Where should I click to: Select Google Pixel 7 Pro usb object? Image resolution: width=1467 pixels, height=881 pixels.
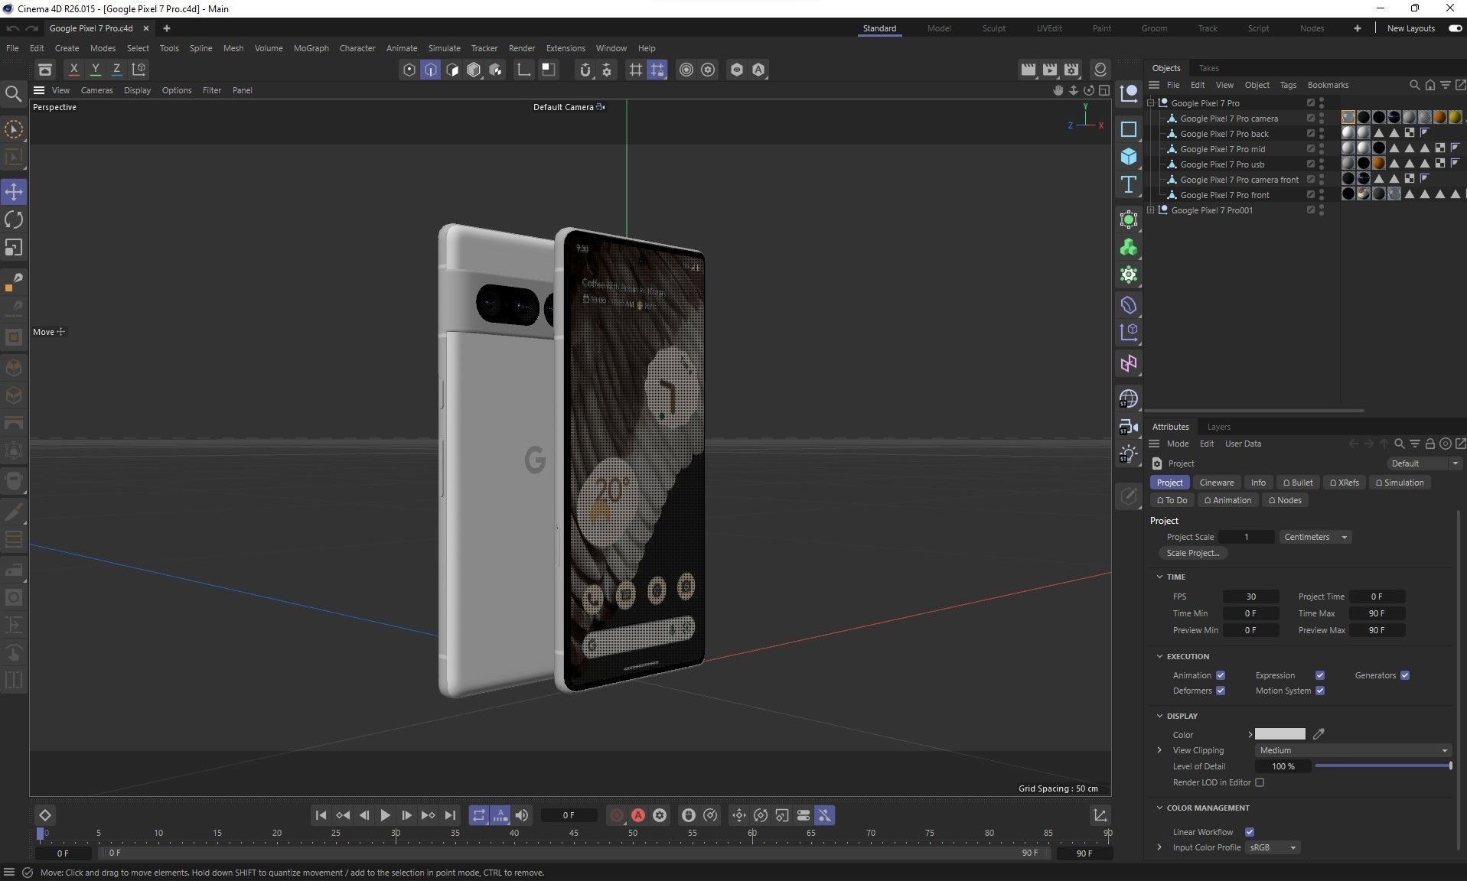1221,164
